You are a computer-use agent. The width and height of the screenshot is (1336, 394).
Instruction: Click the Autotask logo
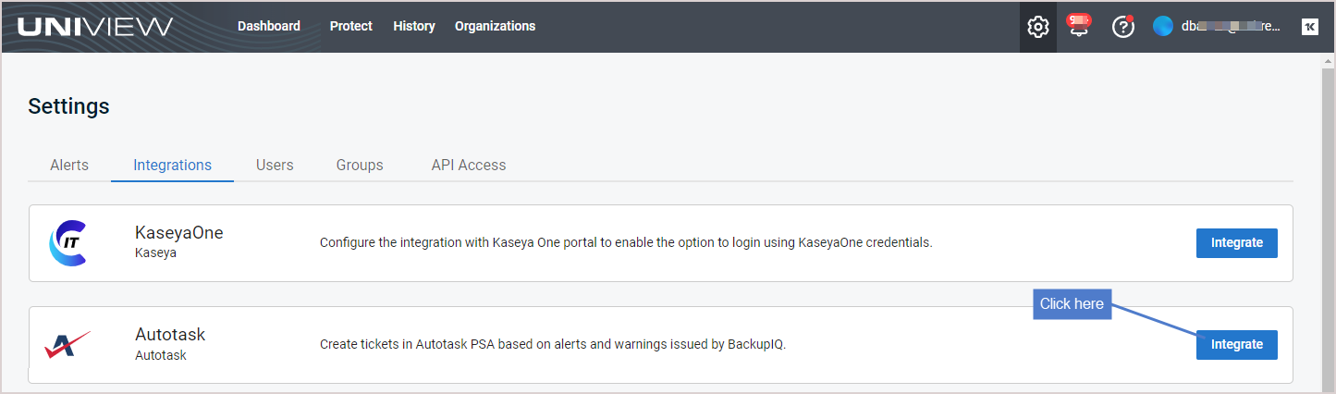tap(67, 345)
